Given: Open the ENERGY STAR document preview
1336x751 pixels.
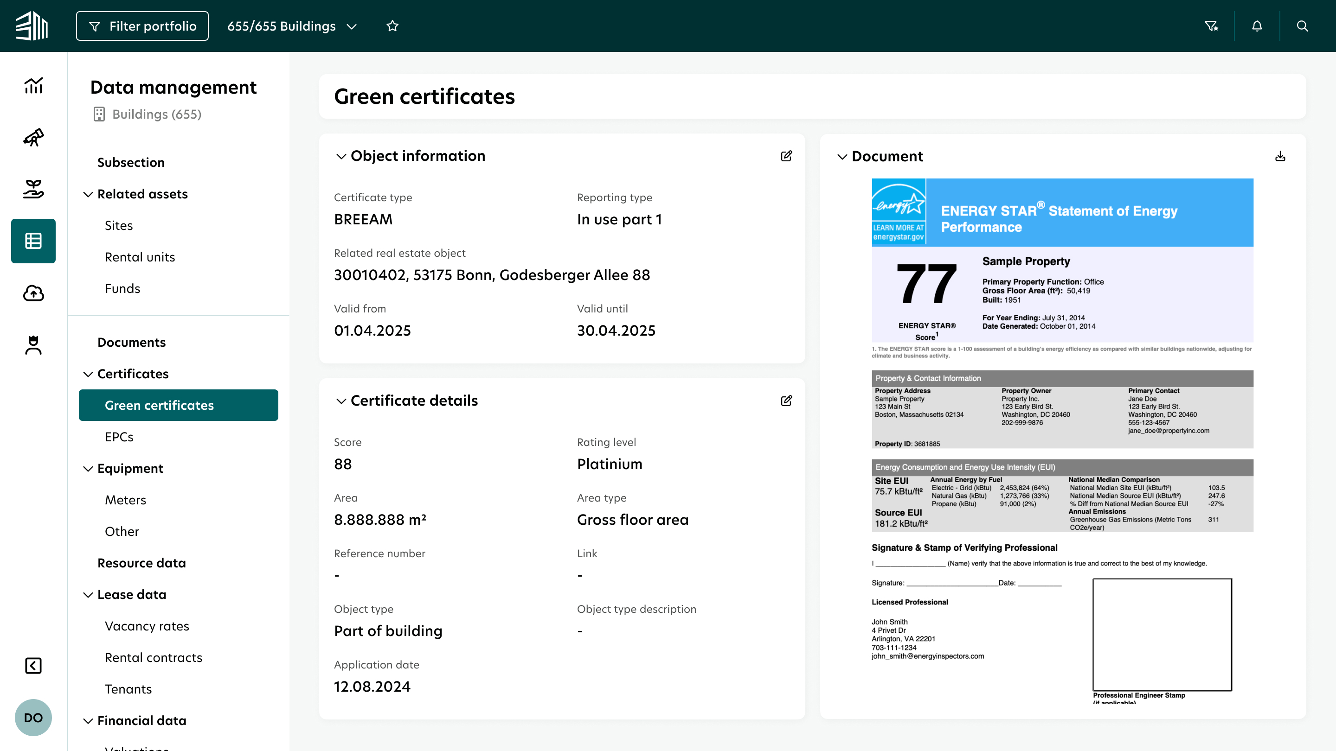Looking at the screenshot, I should (1062, 440).
